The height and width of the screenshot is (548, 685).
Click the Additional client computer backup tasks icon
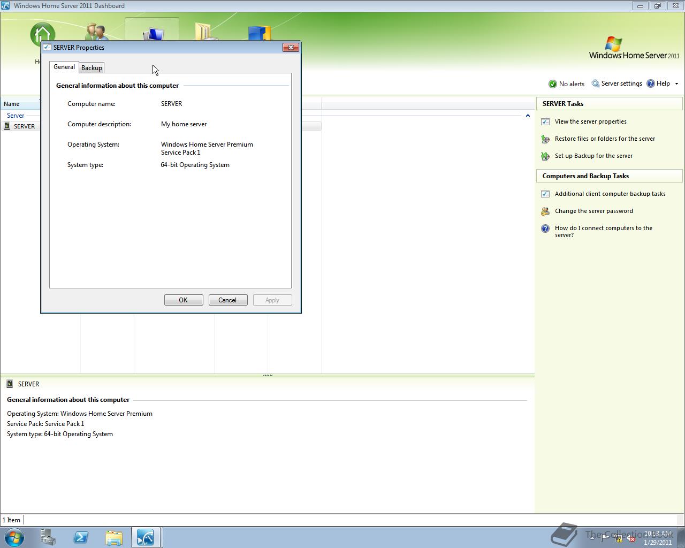[x=545, y=194]
